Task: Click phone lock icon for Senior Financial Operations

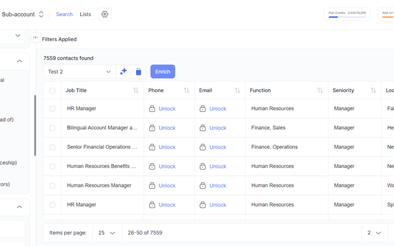Action: pos(152,147)
